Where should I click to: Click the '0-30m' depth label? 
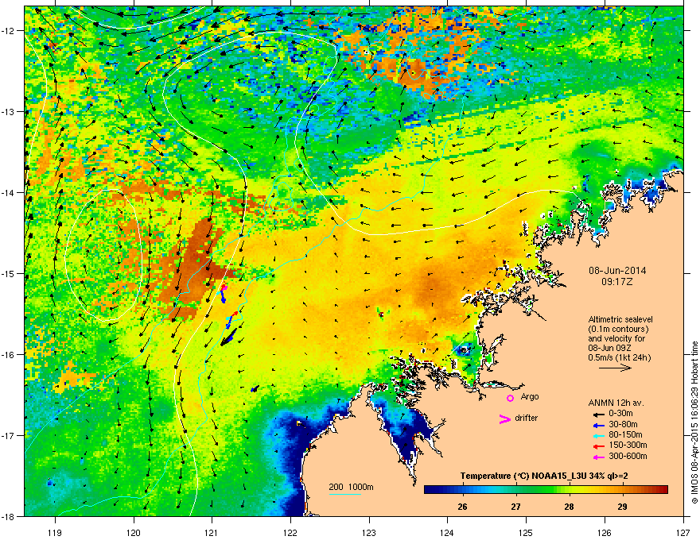pos(620,414)
